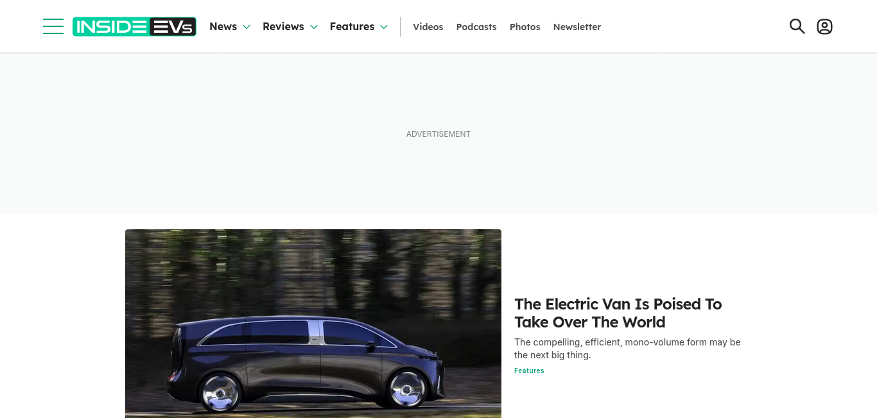Click the ADVERTISEMENT label

tap(438, 134)
